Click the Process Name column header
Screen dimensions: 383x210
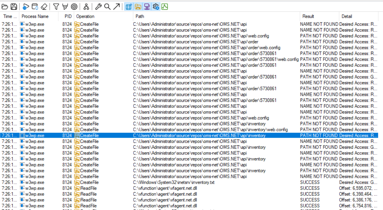tap(35, 16)
